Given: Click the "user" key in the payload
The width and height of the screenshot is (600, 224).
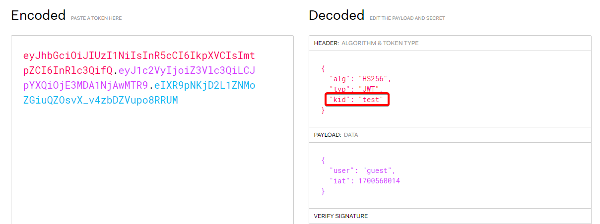Looking at the screenshot, I should pos(339,170).
